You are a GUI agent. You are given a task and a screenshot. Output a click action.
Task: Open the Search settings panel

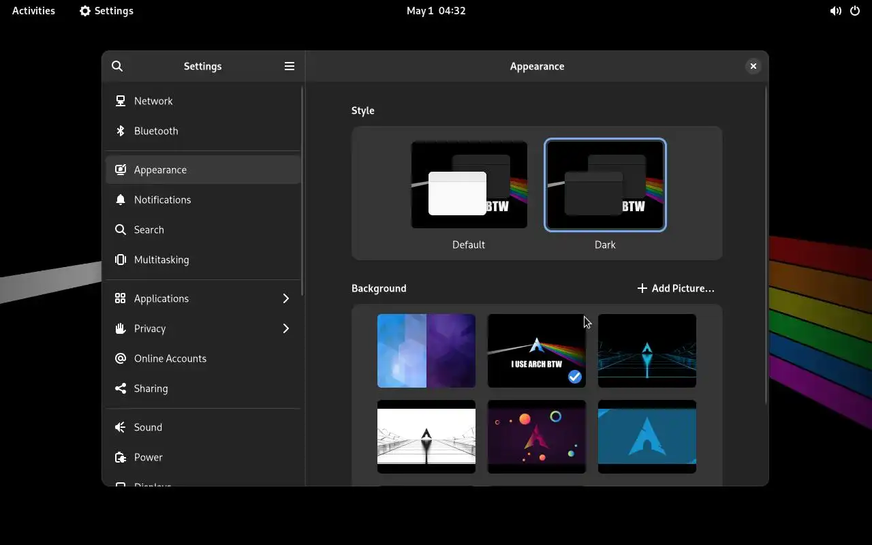pos(203,230)
